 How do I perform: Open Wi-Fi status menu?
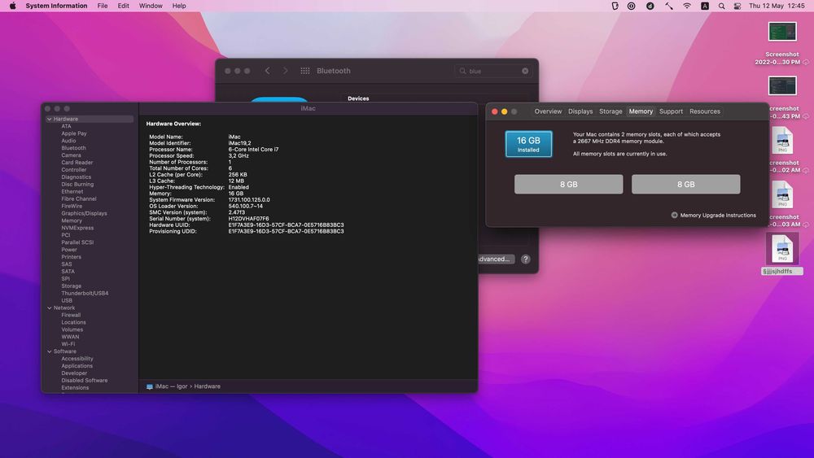point(687,6)
